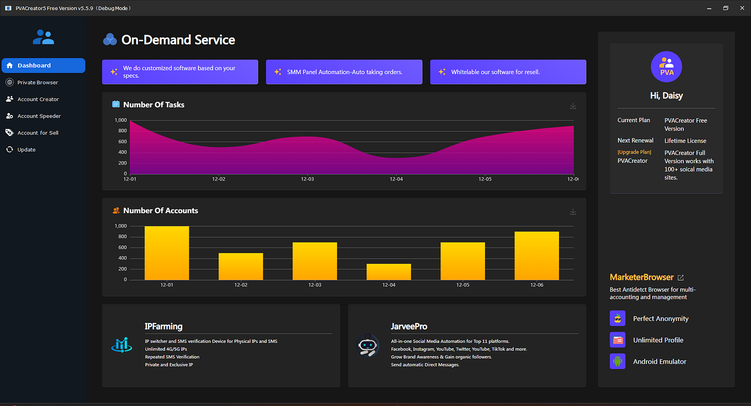Open the Dashboard sidebar item

click(43, 65)
